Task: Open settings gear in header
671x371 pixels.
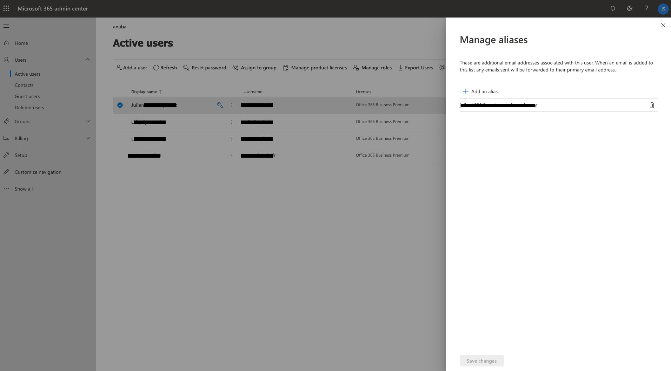Action: tap(629, 8)
